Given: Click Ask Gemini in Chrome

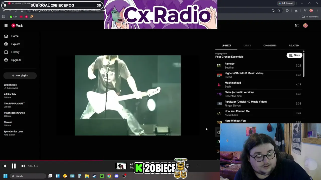Looking at the screenshot, I should click(286, 3).
